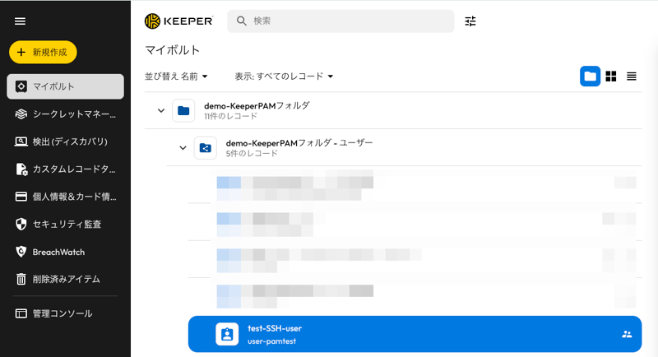Click the test-SSH-user record icon
Image resolution: width=658 pixels, height=357 pixels.
tap(227, 334)
